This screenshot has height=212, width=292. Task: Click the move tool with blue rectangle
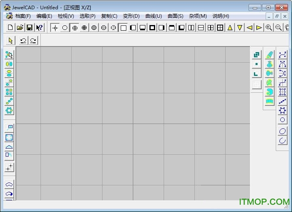(x=9, y=128)
